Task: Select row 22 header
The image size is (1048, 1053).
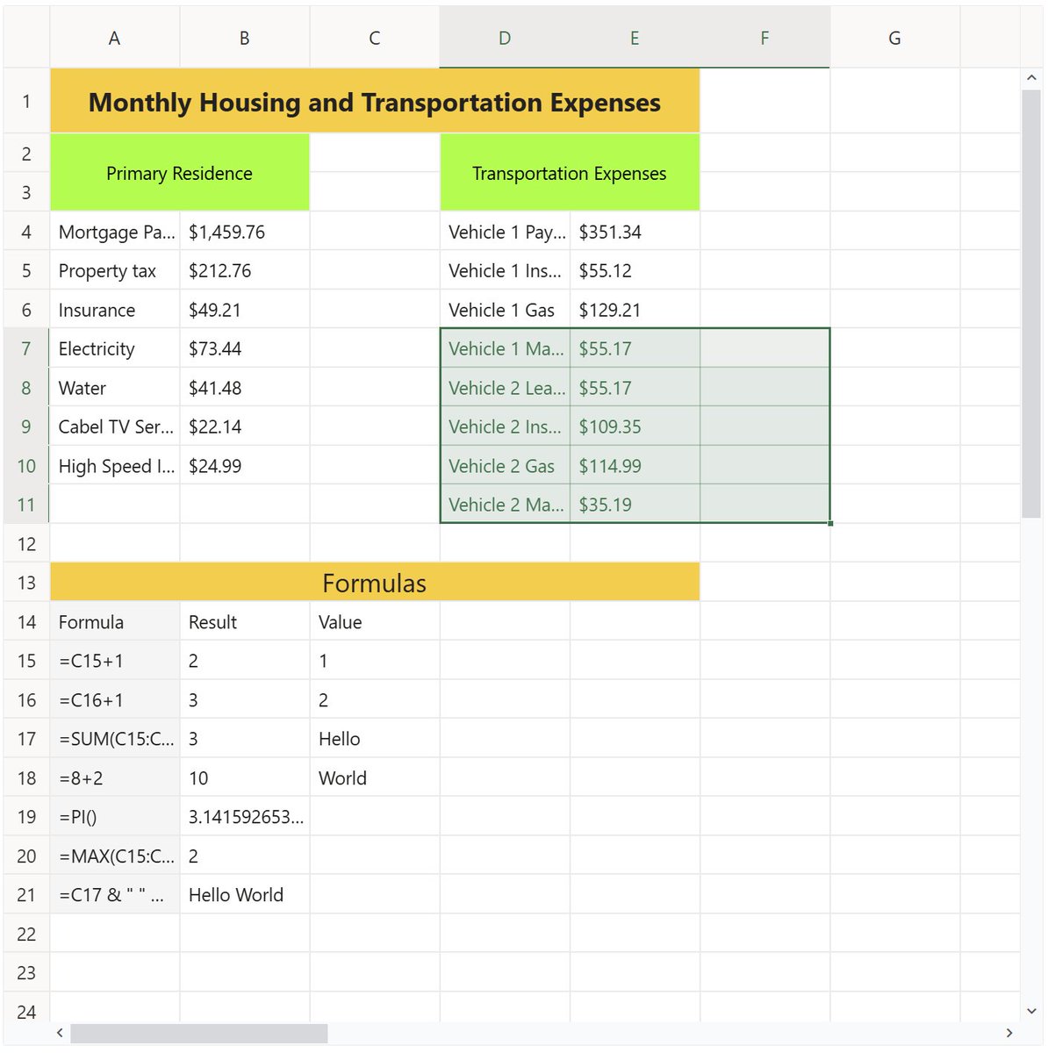Action: tap(26, 934)
